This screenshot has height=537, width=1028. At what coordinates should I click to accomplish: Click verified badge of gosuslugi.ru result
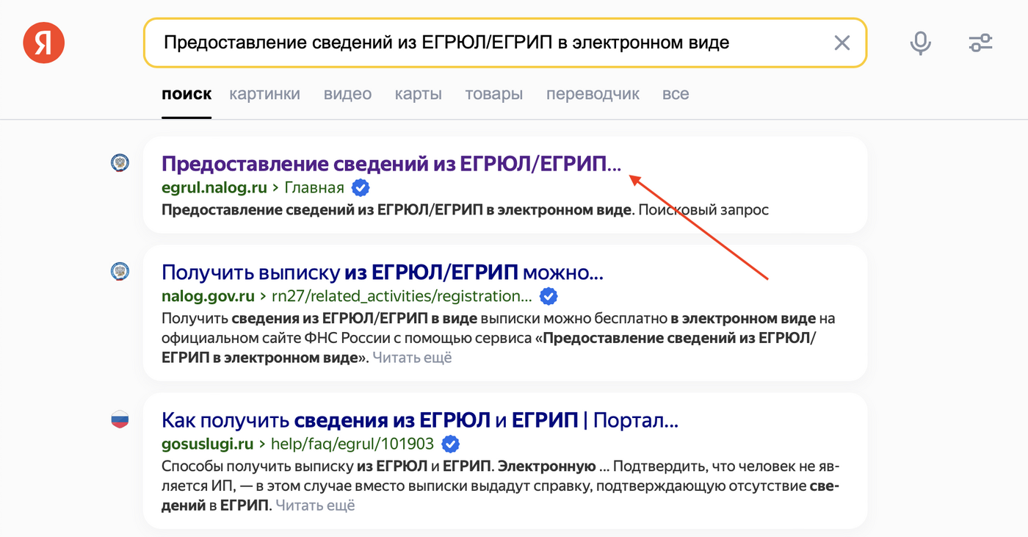click(x=451, y=444)
